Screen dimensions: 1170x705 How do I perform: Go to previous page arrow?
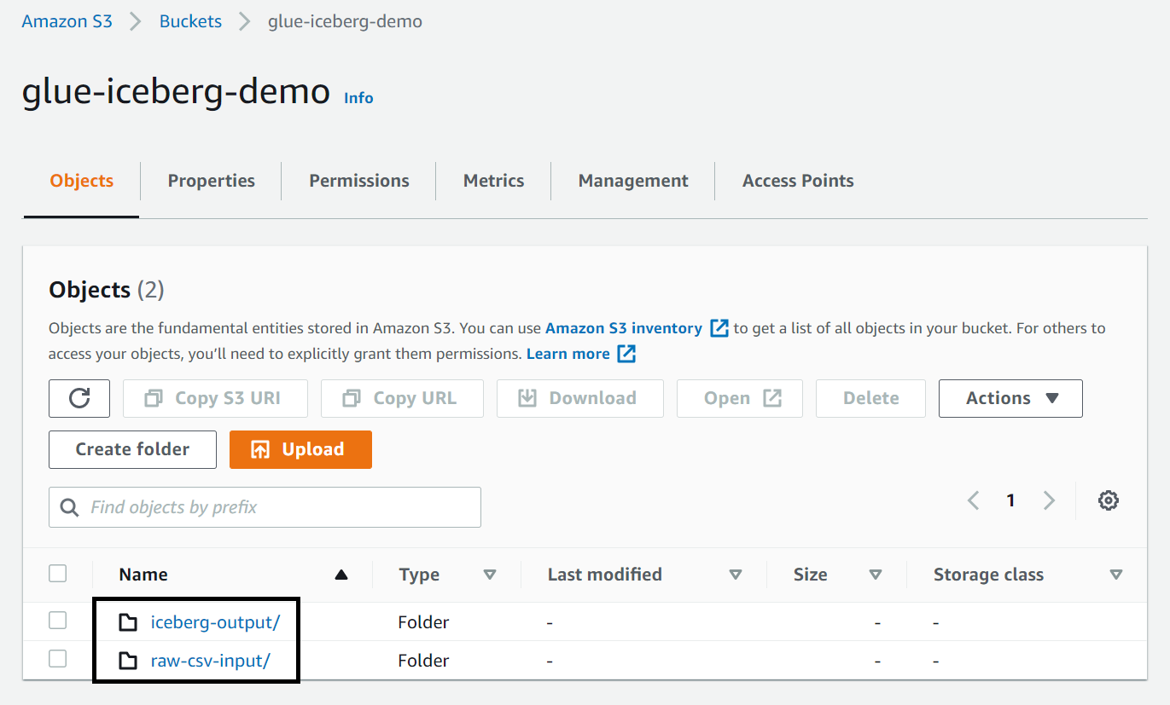click(973, 500)
